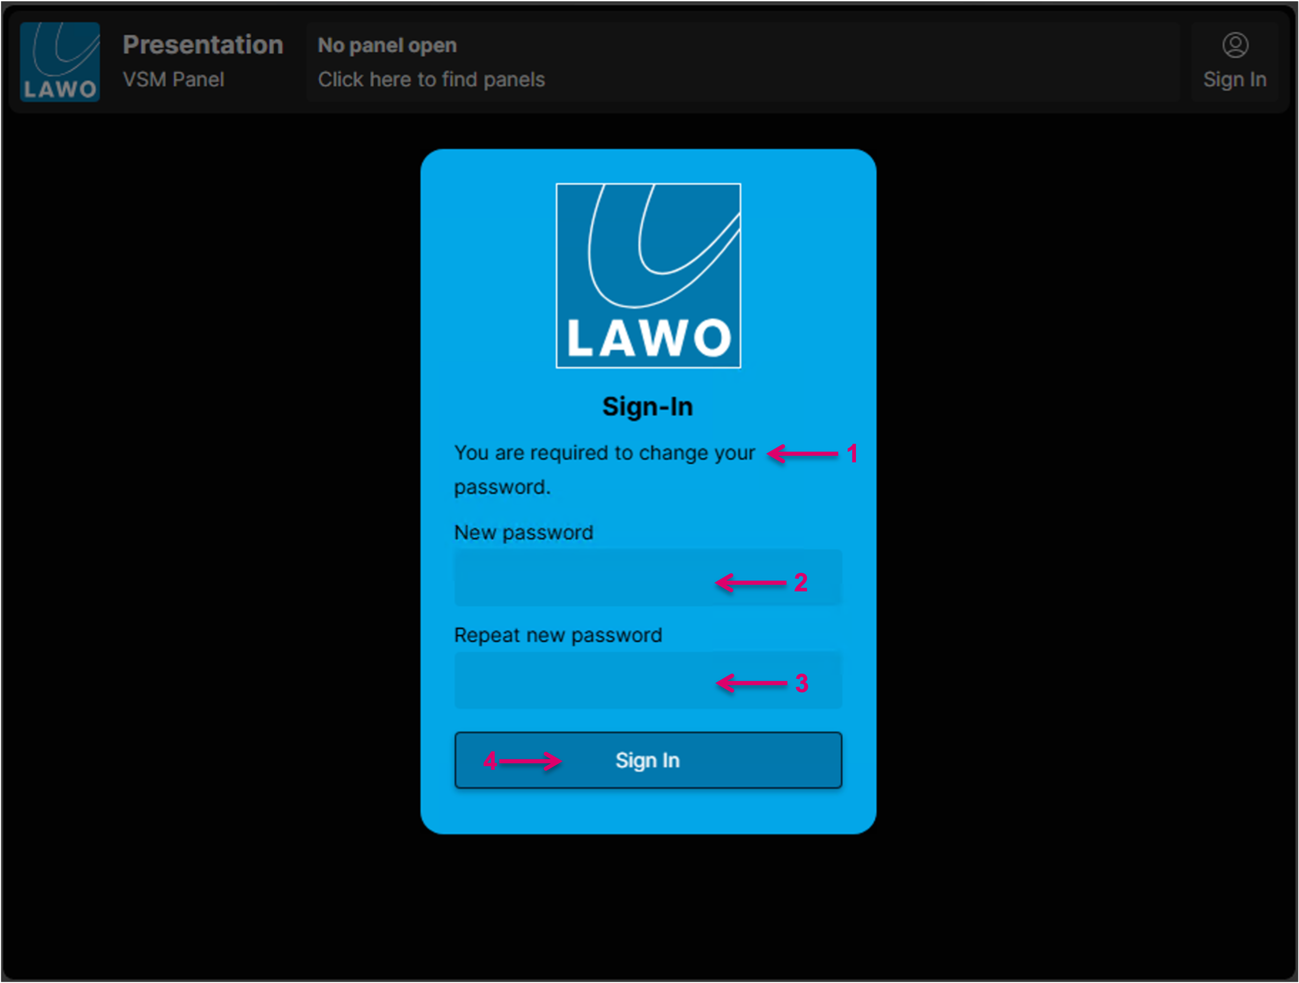Click the Sign In label under the user icon
The width and height of the screenshot is (1299, 983).
1234,79
